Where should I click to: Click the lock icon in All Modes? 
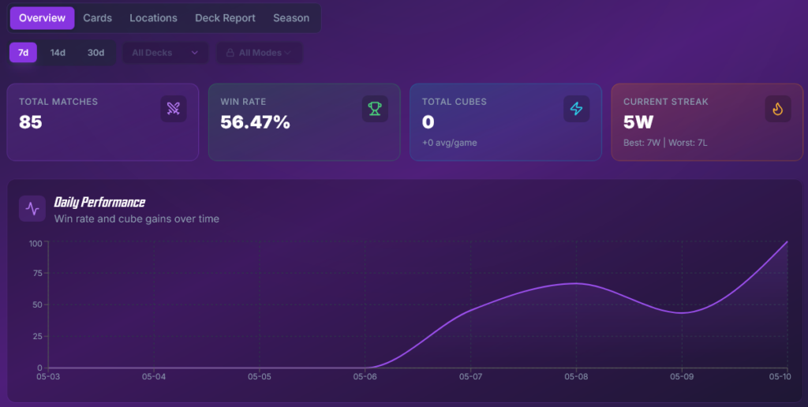tap(230, 53)
